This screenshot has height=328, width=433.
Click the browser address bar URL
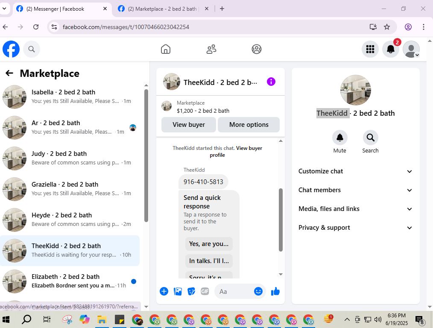(126, 27)
